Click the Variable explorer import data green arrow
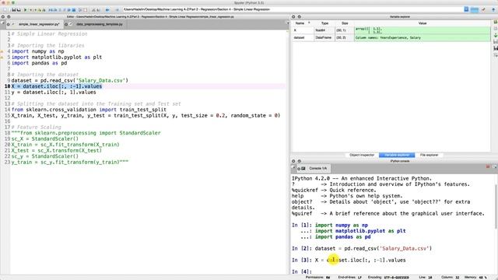The image size is (498, 280). tap(496, 35)
